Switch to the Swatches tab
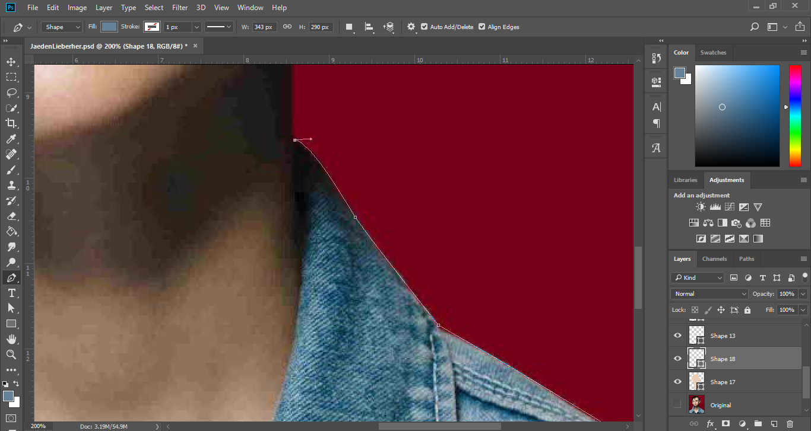This screenshot has width=811, height=431. pyautogui.click(x=713, y=53)
